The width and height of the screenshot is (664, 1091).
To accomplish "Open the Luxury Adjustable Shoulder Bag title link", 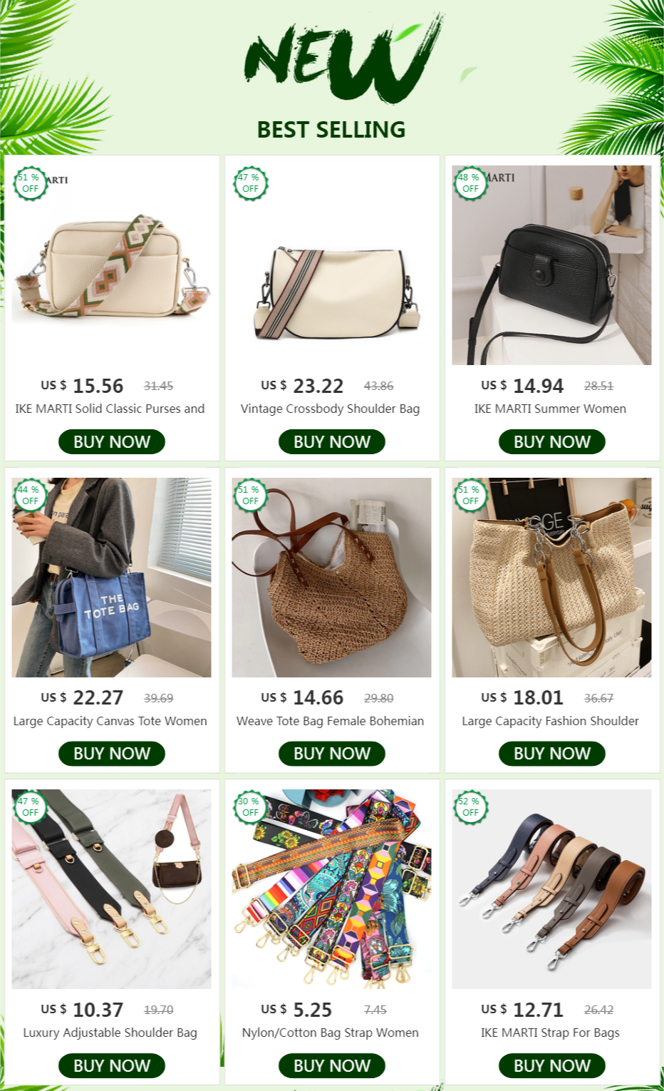I will point(110,1033).
